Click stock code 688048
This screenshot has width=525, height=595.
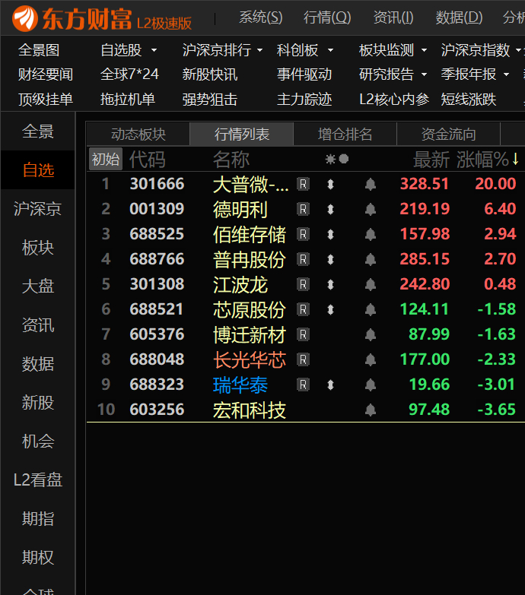pos(157,359)
